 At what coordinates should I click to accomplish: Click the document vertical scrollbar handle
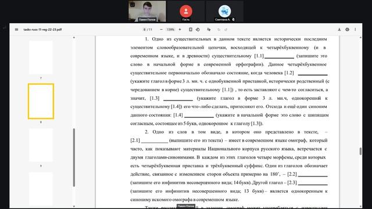[360, 151]
